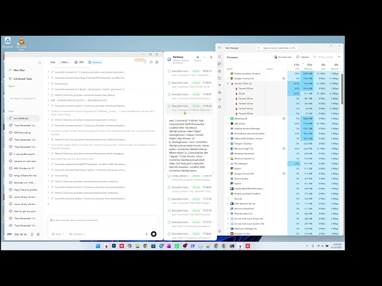Collapse the Gateway panel with double-chevron icon

(x=211, y=57)
